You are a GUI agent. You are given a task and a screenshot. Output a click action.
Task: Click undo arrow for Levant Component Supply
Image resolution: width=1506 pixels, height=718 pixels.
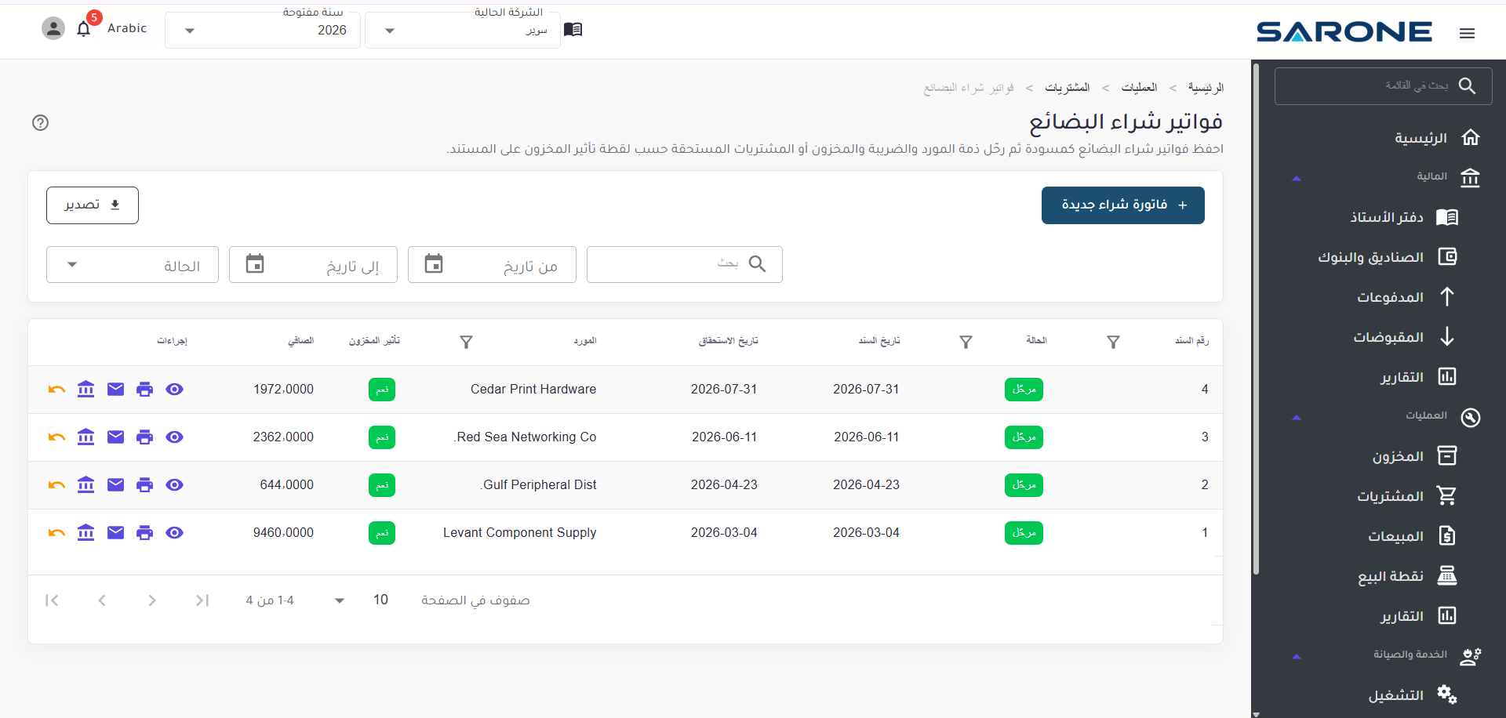coord(56,533)
